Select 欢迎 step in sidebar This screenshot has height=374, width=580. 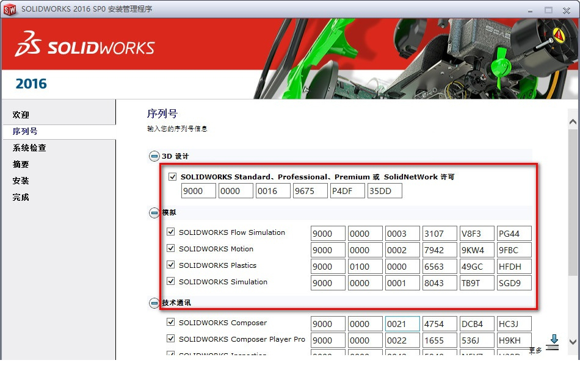coord(21,115)
